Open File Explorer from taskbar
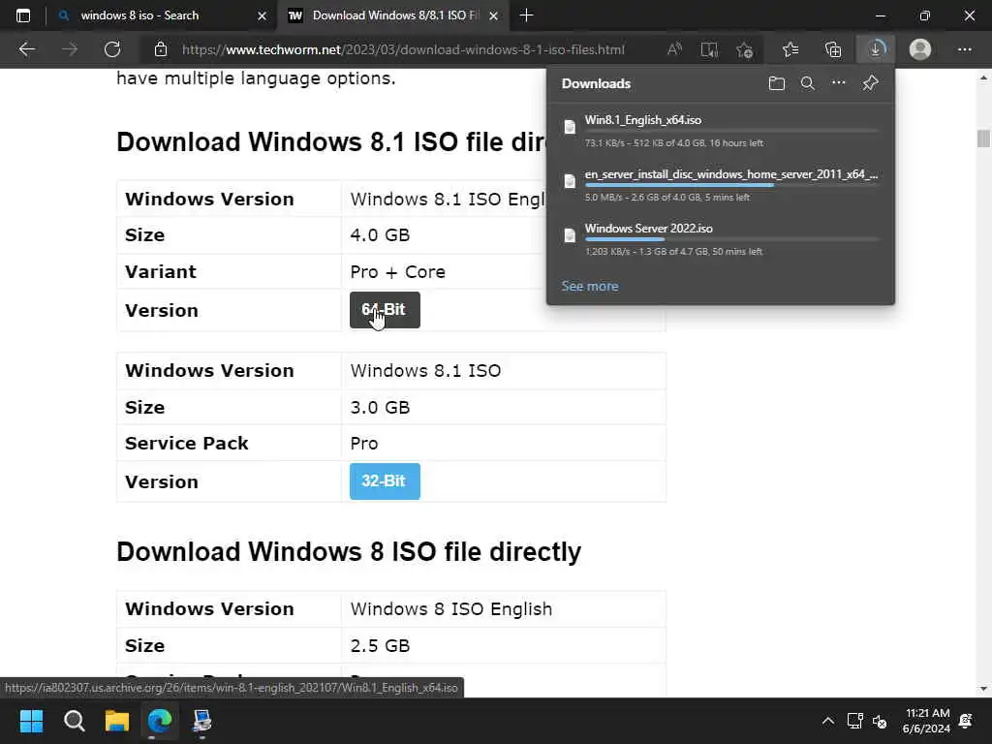 click(117, 721)
